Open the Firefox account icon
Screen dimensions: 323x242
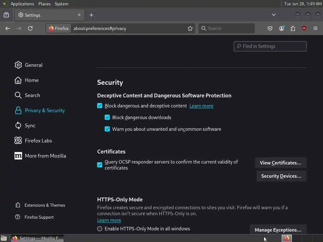point(281,28)
